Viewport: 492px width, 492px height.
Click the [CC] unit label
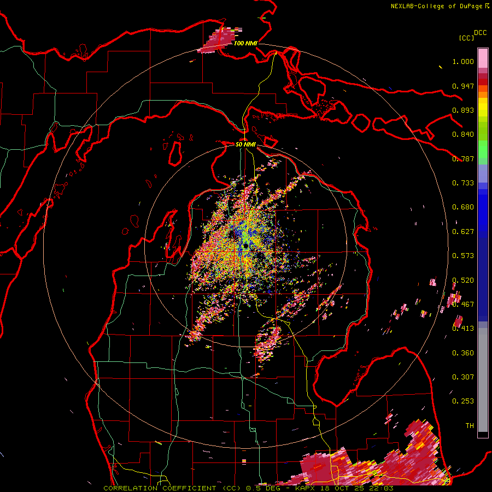coord(466,38)
